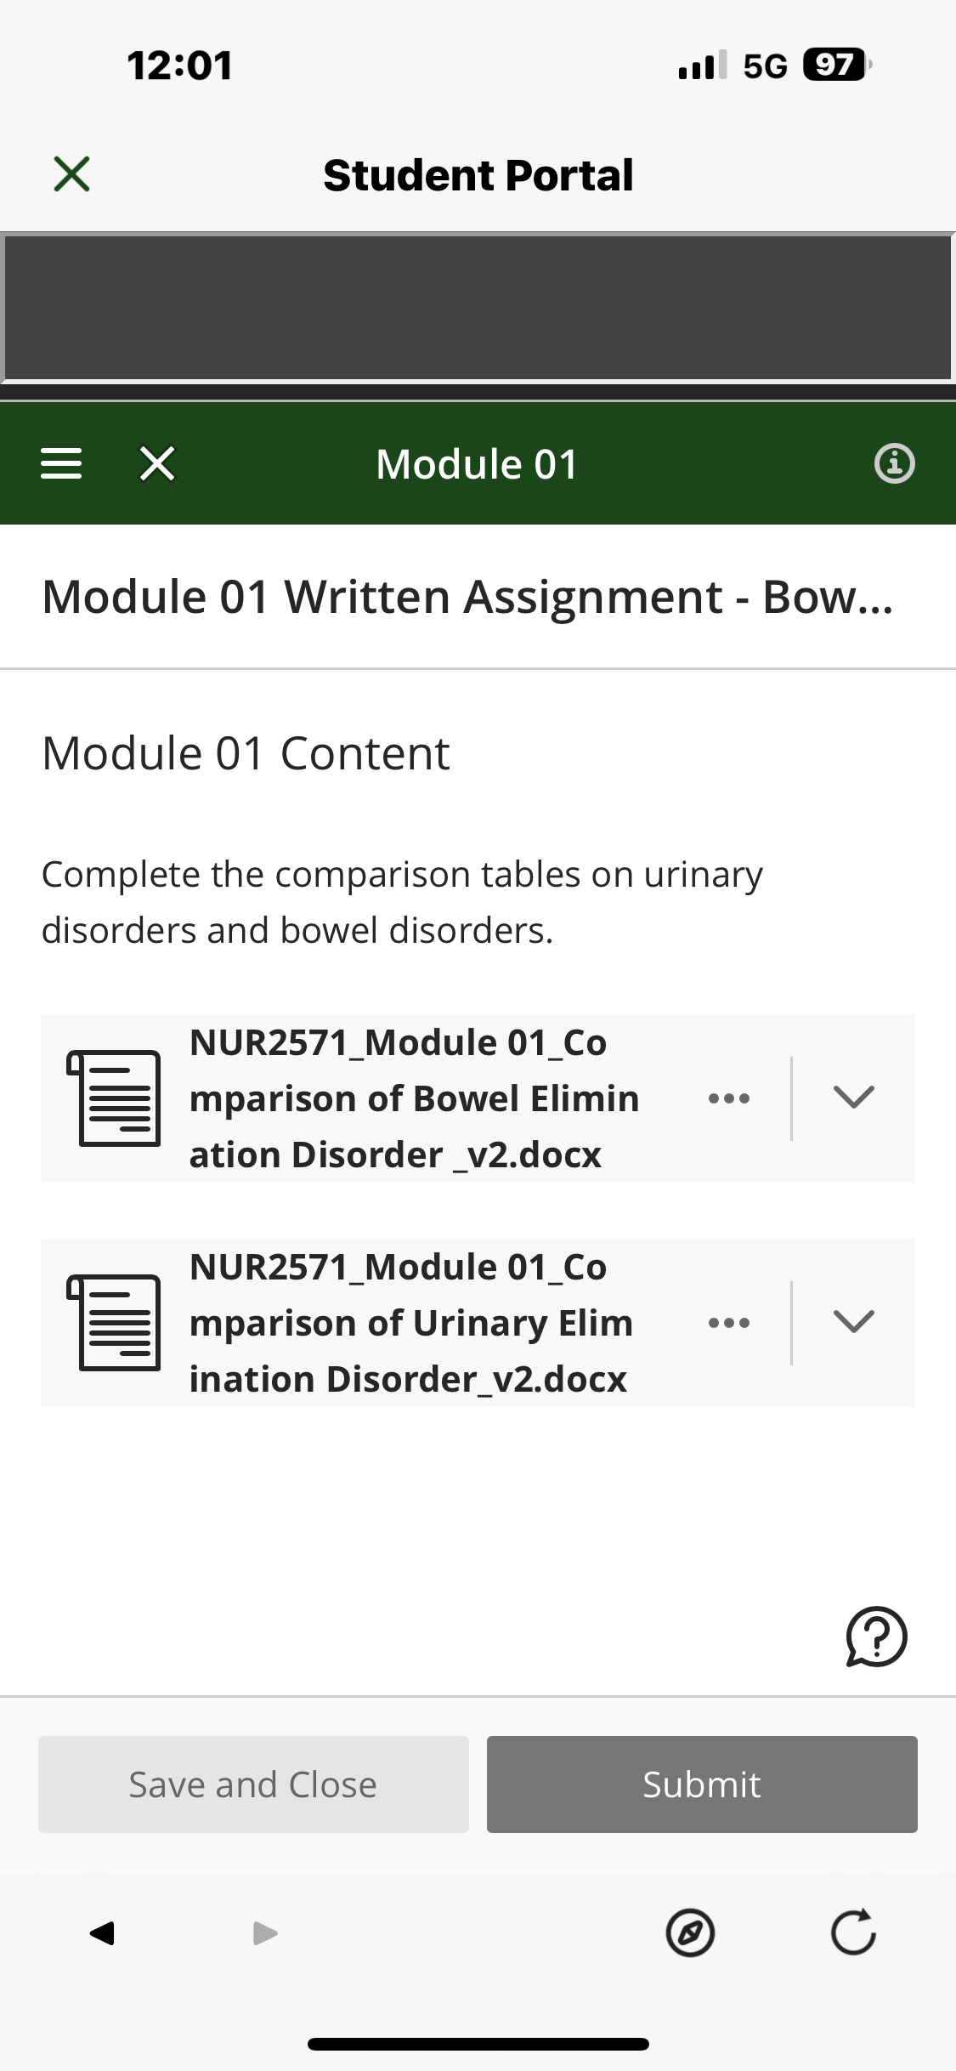Open the hamburger navigation menu

tap(61, 463)
